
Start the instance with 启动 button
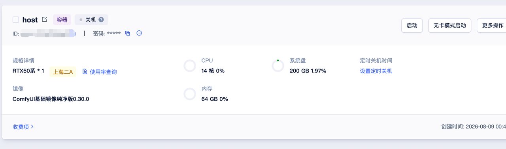point(412,25)
